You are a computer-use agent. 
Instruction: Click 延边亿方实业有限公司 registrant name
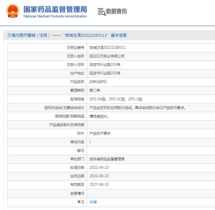click(107, 56)
